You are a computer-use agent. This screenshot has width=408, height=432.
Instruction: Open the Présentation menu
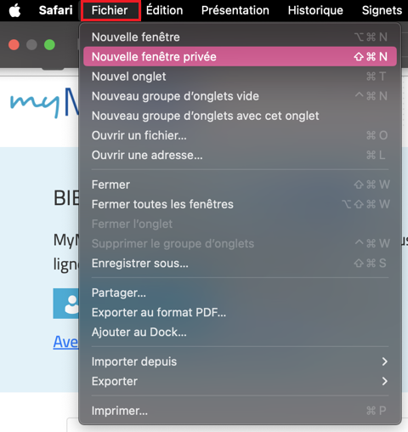[x=235, y=10]
